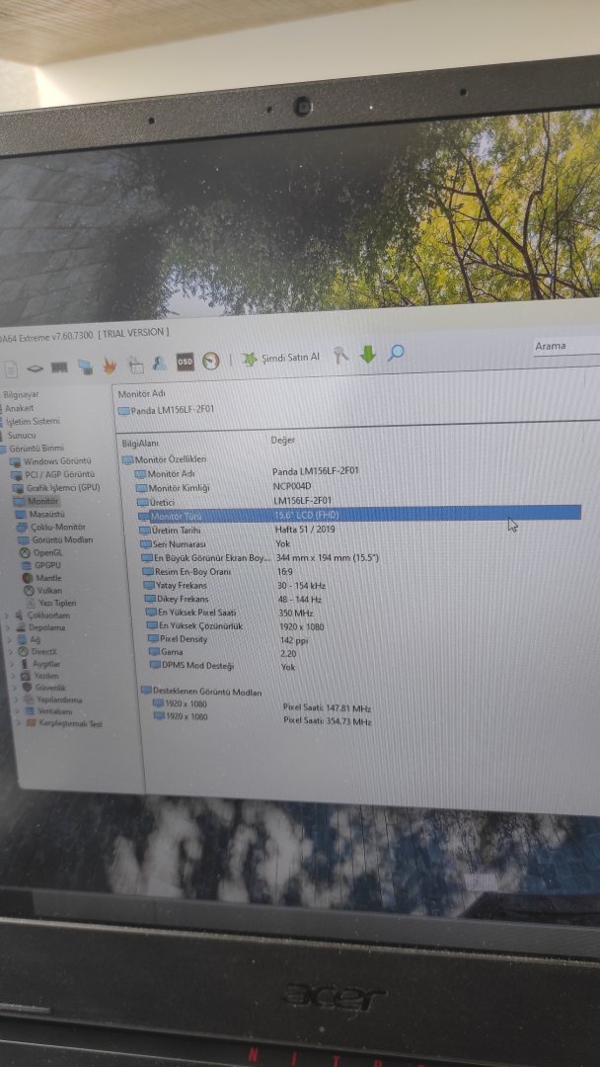Screen dimensions: 600x1067
Task: Click the OpenGL icon in tree
Action: 25,552
